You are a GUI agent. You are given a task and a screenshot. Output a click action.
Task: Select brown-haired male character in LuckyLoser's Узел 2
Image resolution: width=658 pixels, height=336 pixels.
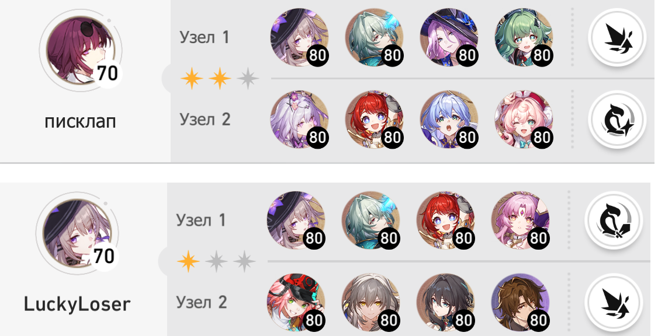coord(520,303)
